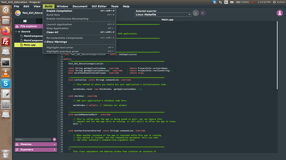The height and width of the screenshot is (160, 286).
Task: Click the Projucer project logo icon
Action: coord(18,13)
